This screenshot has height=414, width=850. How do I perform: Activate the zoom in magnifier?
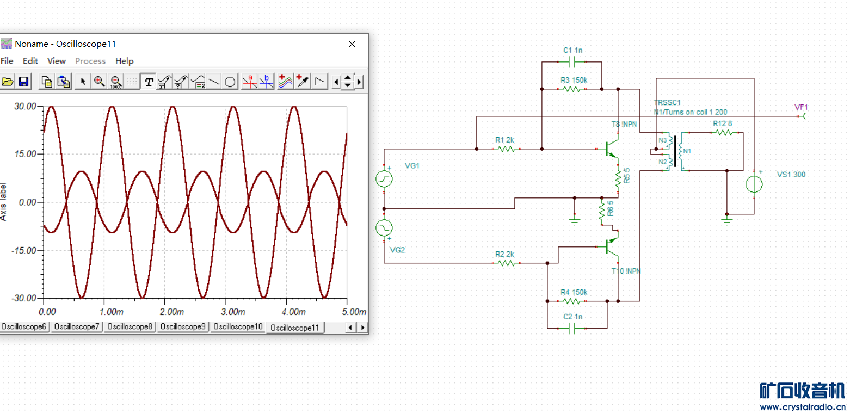tap(99, 82)
